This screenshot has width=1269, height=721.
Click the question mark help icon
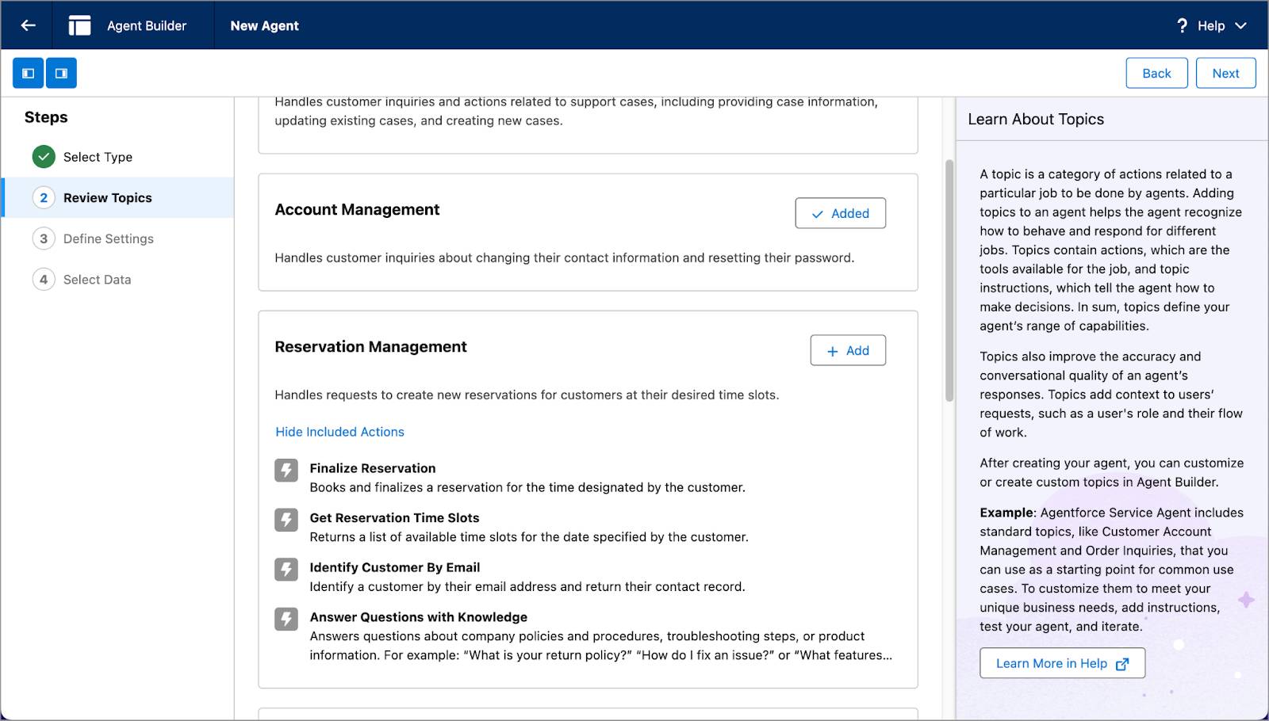(1182, 25)
